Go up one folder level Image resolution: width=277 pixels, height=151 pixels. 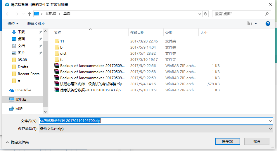(x=30, y=14)
